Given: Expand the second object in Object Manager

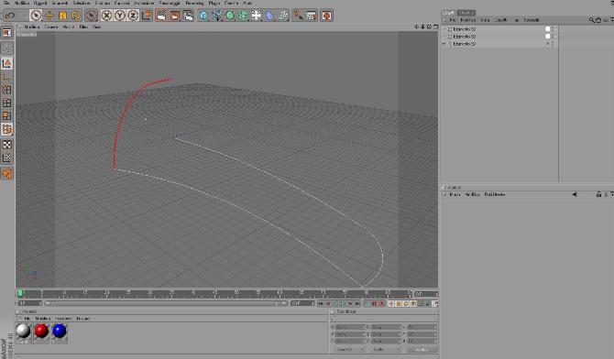Looking at the screenshot, I should click(444, 37).
